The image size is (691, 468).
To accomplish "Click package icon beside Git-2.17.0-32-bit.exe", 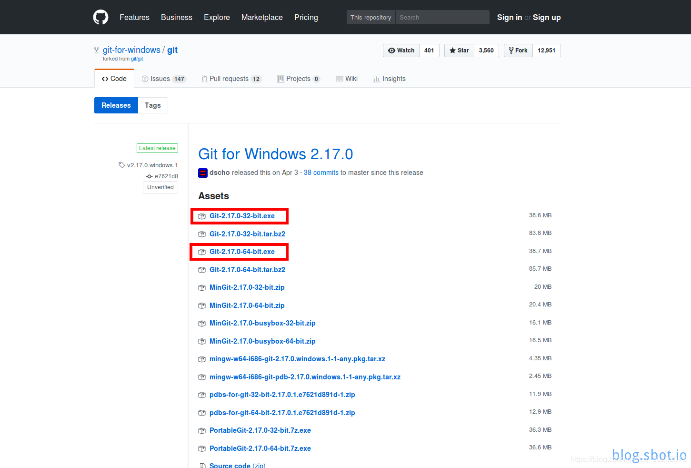I will click(x=202, y=216).
